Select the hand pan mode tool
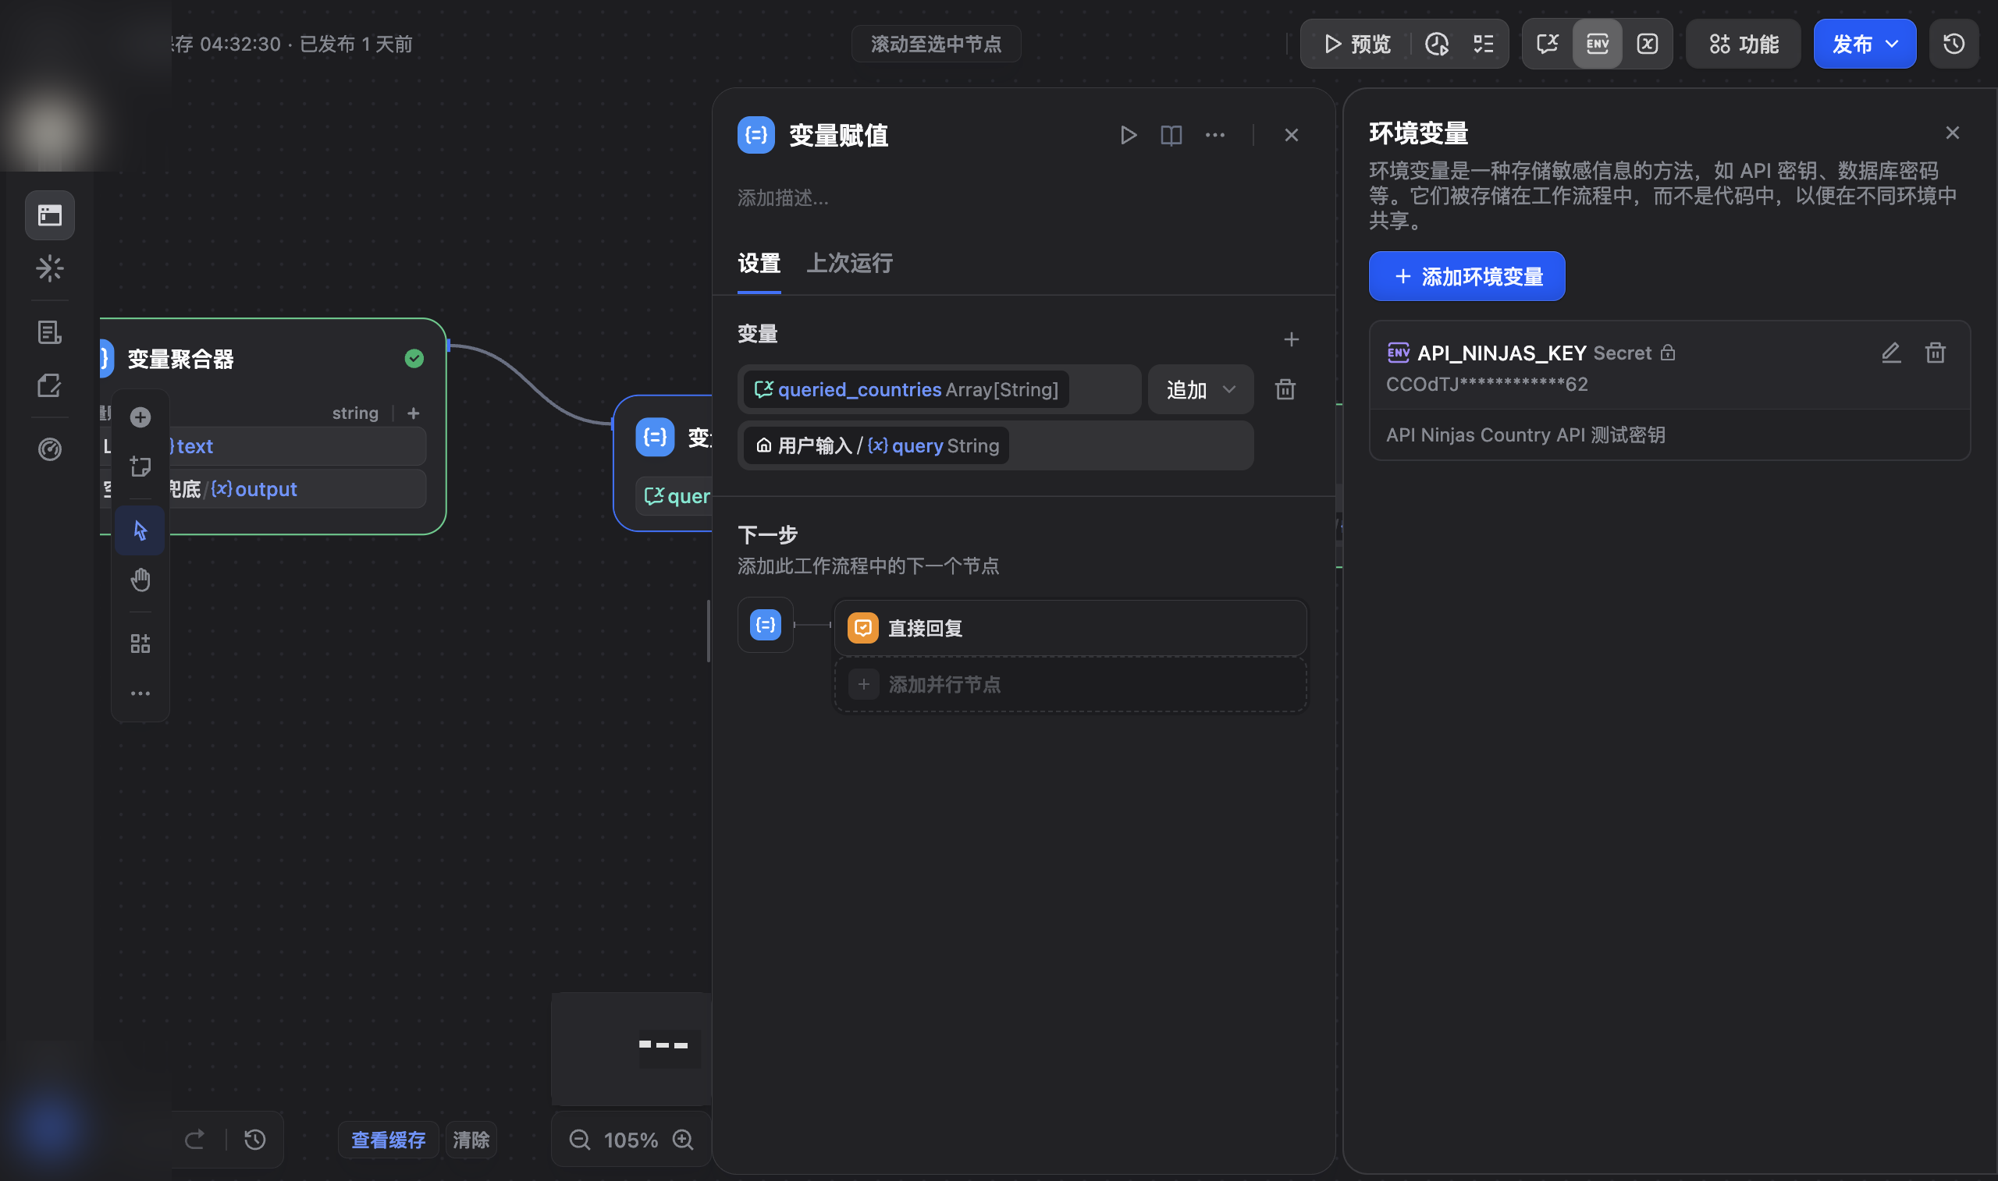The height and width of the screenshot is (1181, 1998). tap(140, 580)
